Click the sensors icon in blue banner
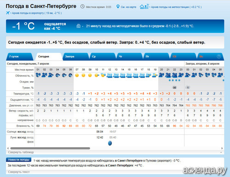This screenshot has height=177, width=230. (78, 26)
